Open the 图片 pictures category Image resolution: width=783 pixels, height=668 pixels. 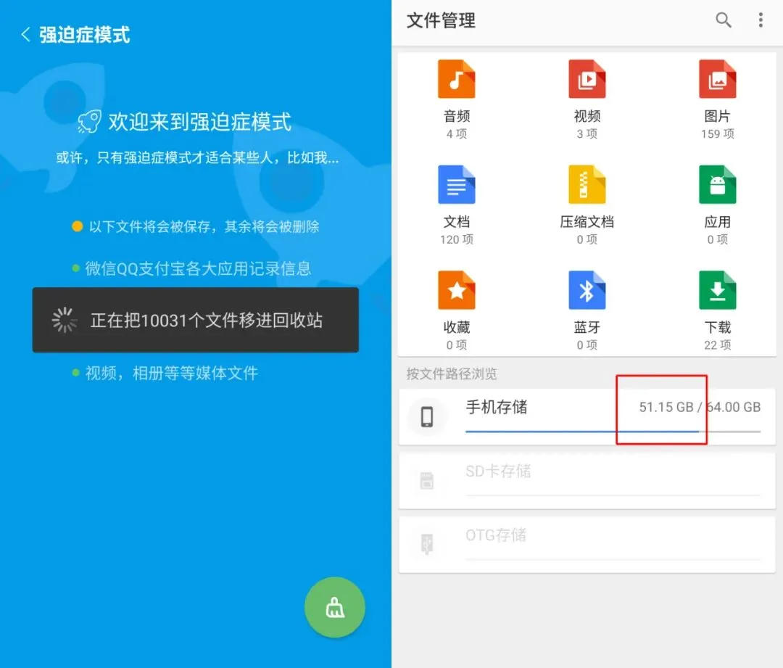coord(717,100)
